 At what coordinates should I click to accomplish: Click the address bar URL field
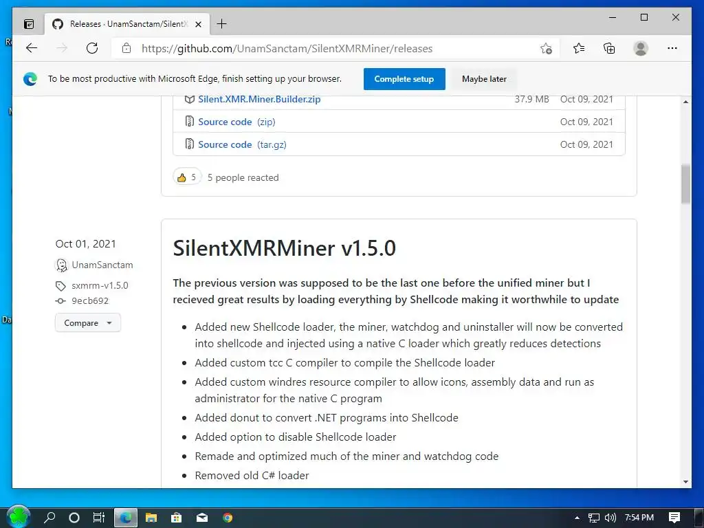click(x=335, y=49)
